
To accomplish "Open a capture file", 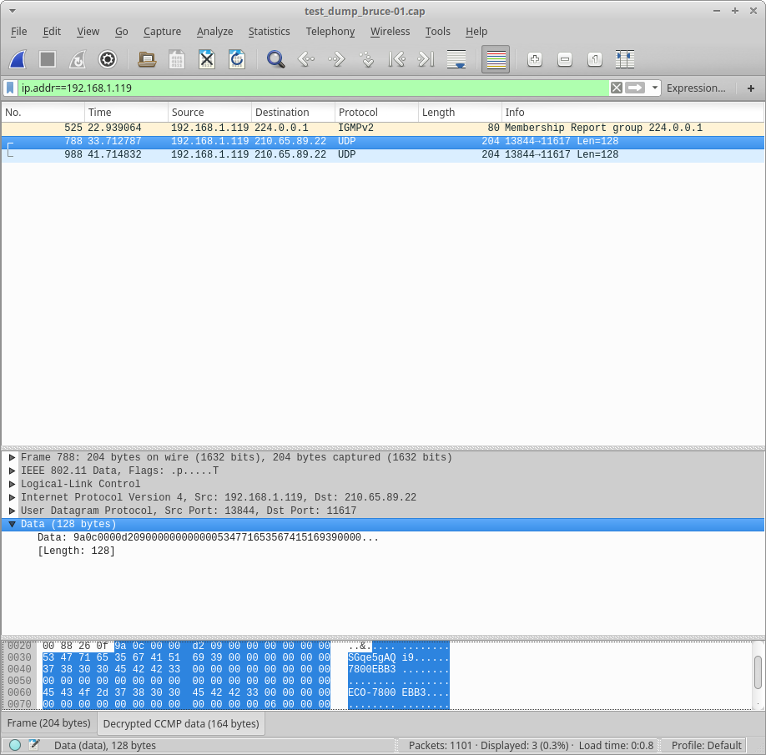I will point(147,59).
